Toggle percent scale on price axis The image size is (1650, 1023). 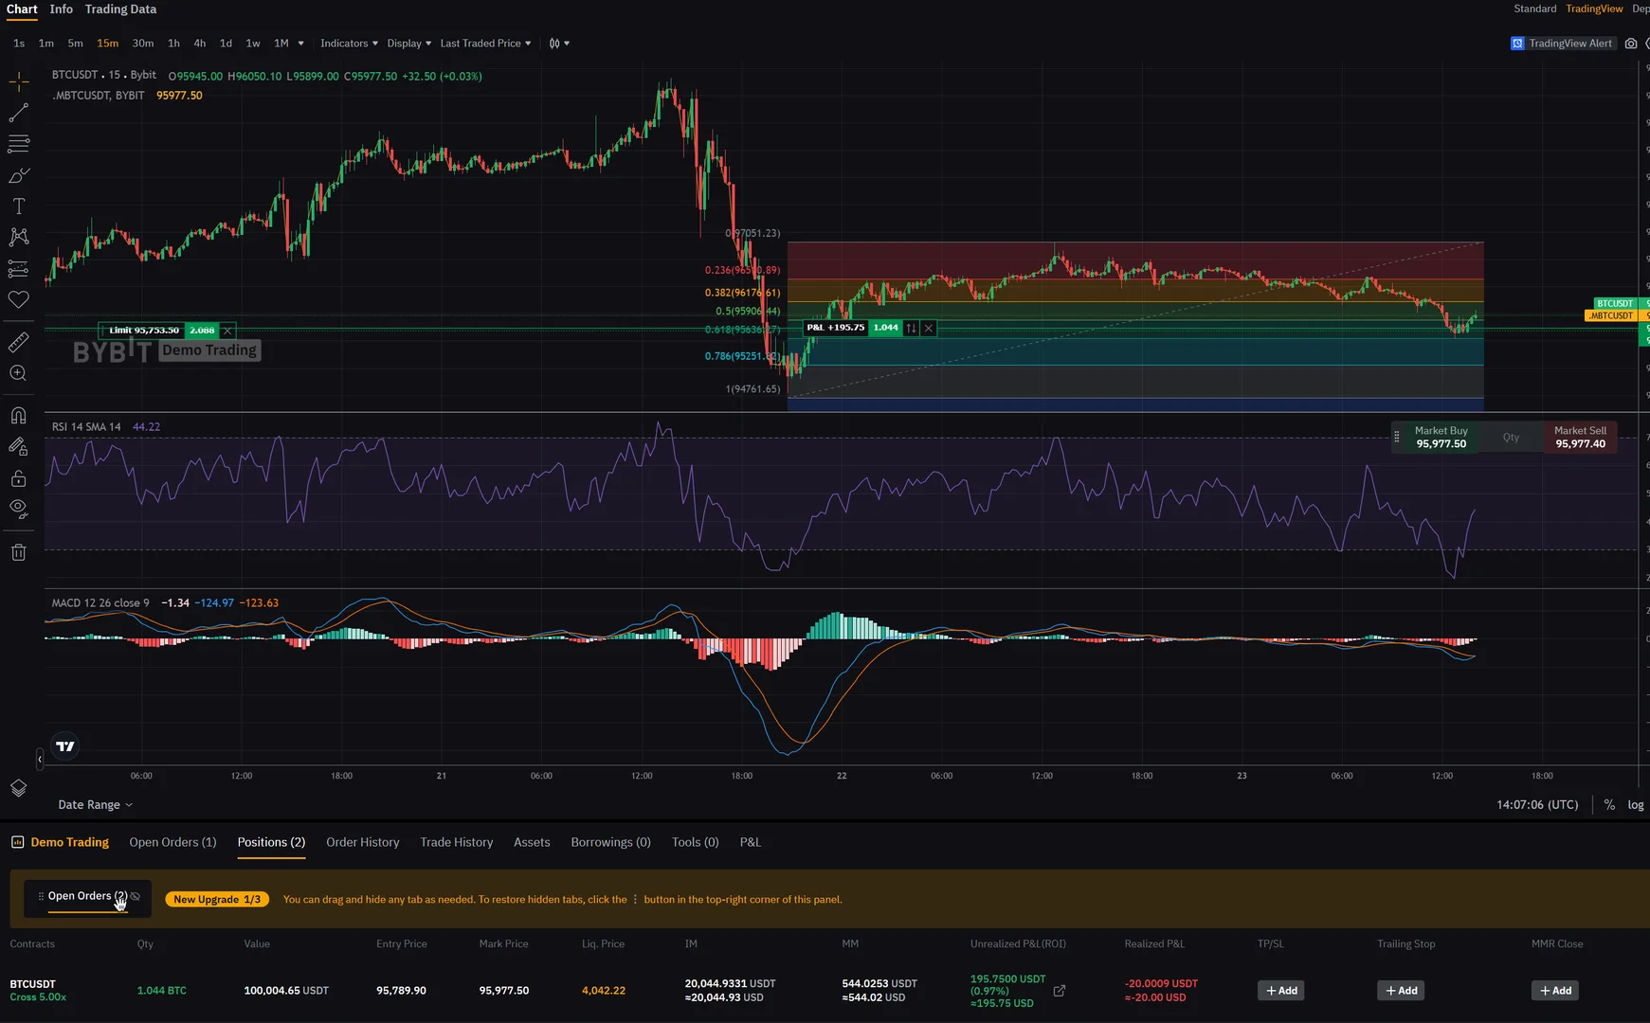(x=1609, y=805)
